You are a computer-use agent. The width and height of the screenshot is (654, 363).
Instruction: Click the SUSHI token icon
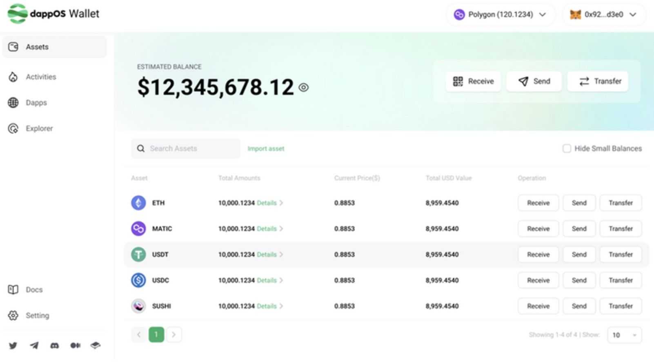tap(138, 306)
